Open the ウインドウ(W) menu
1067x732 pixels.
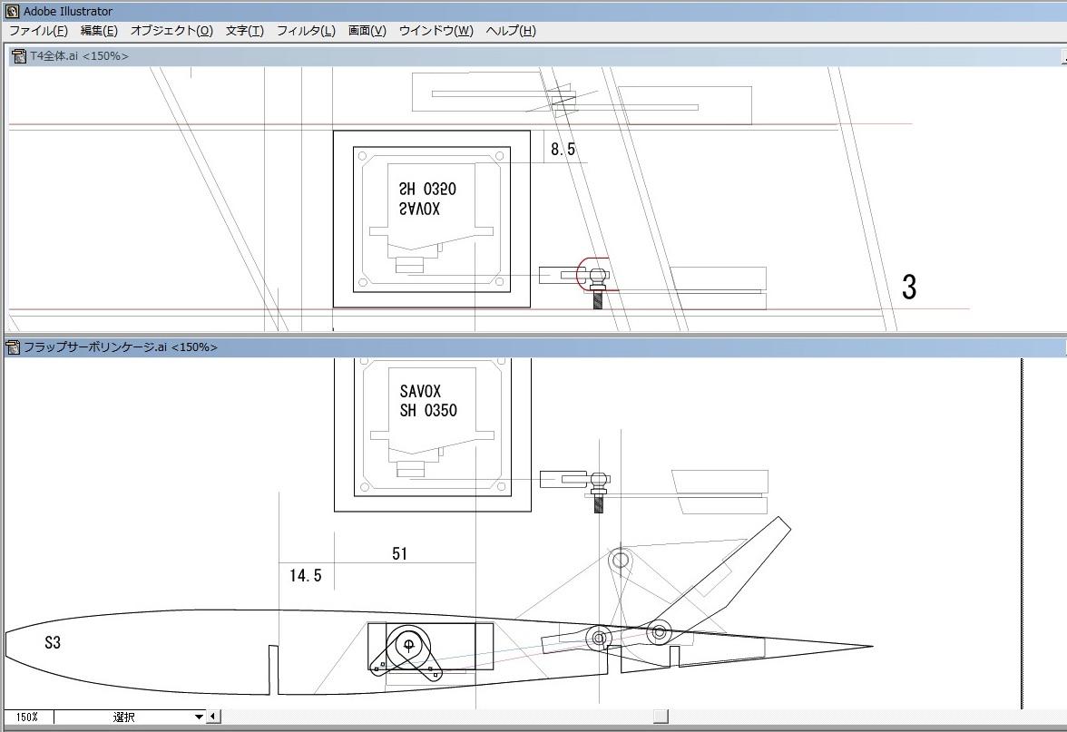(x=436, y=31)
